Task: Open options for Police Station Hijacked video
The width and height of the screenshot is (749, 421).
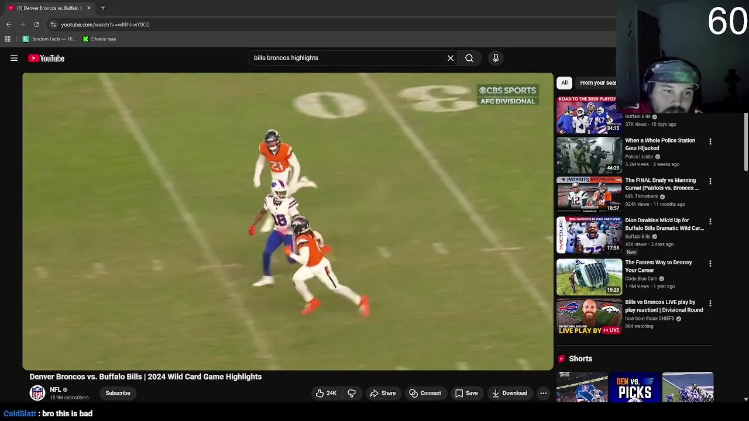Action: (710, 142)
